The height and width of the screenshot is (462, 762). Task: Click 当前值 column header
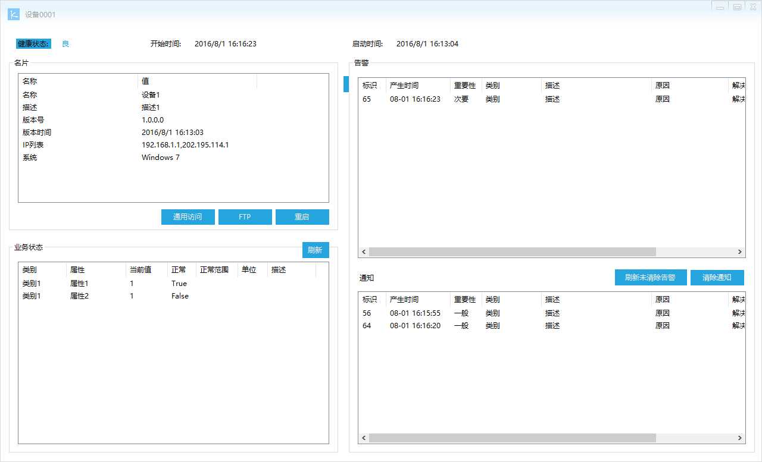click(x=146, y=270)
